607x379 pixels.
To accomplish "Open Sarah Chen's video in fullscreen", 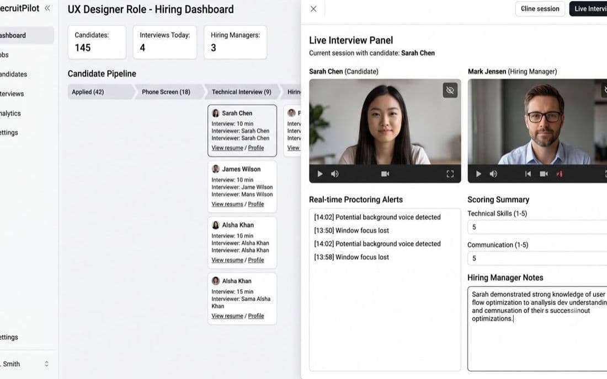I will click(450, 174).
